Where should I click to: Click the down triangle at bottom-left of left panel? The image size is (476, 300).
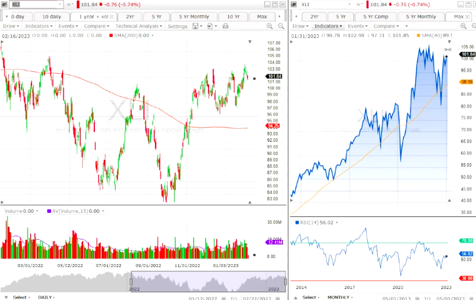point(6,297)
